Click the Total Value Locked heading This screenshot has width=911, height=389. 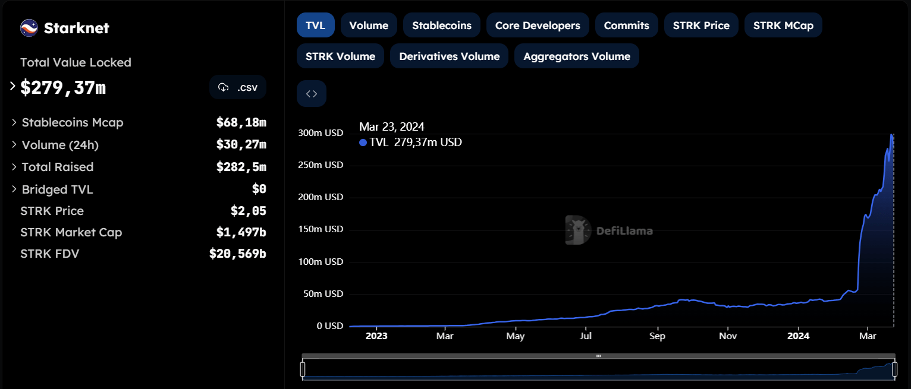click(76, 62)
